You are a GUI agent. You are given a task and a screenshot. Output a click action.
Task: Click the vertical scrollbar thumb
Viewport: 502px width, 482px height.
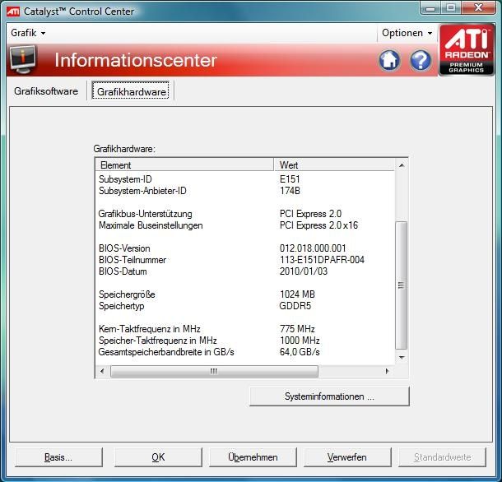pyautogui.click(x=401, y=285)
